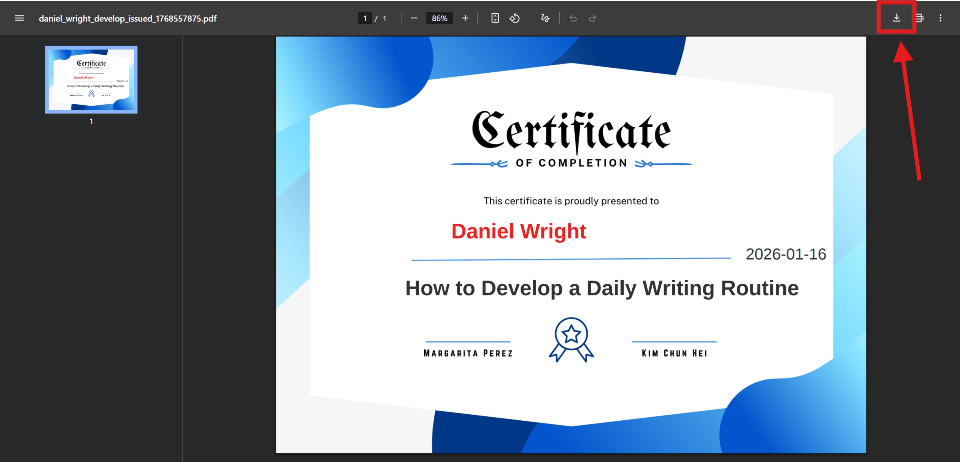Click the undo arrow icon
960x462 pixels.
(573, 18)
